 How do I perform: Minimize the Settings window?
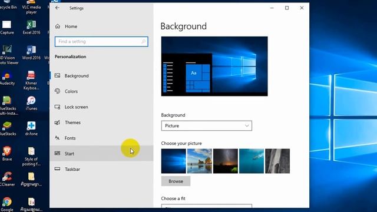click(272, 8)
